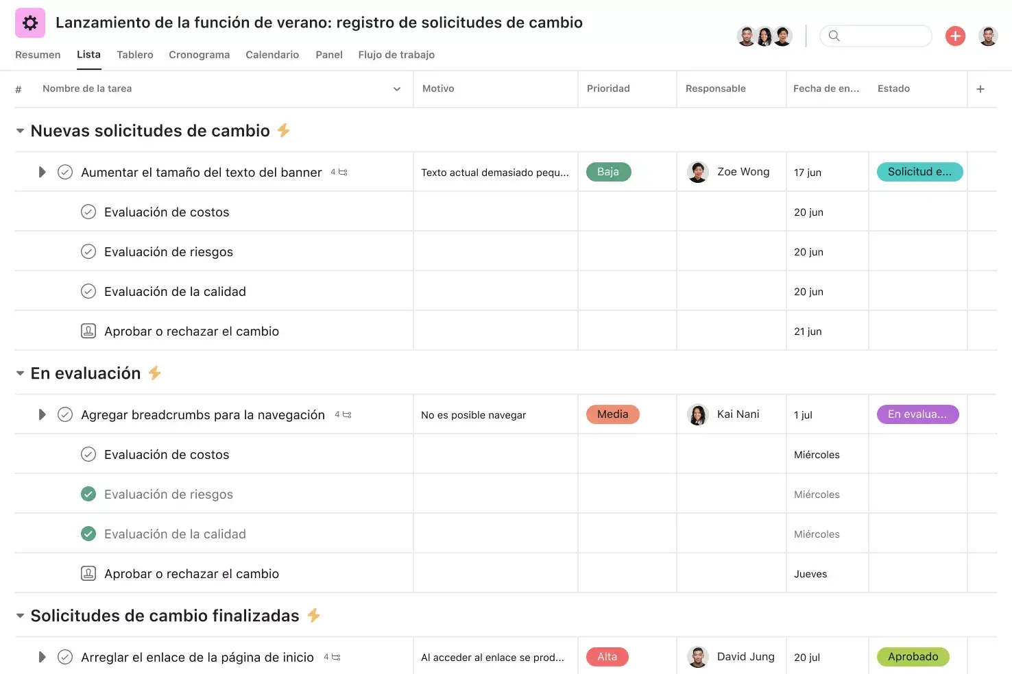
Task: Click the Responsable column header
Action: pos(715,89)
